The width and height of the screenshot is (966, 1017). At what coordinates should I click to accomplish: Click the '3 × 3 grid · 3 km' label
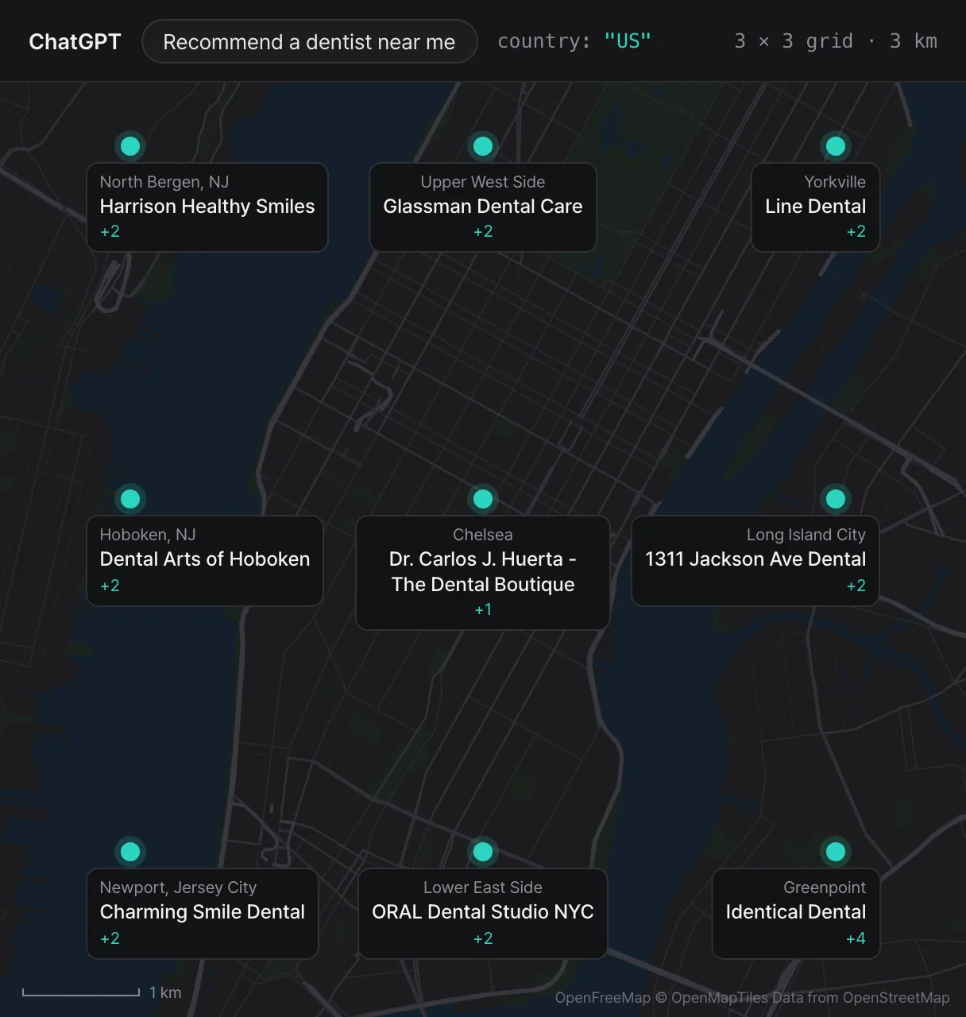coord(836,41)
